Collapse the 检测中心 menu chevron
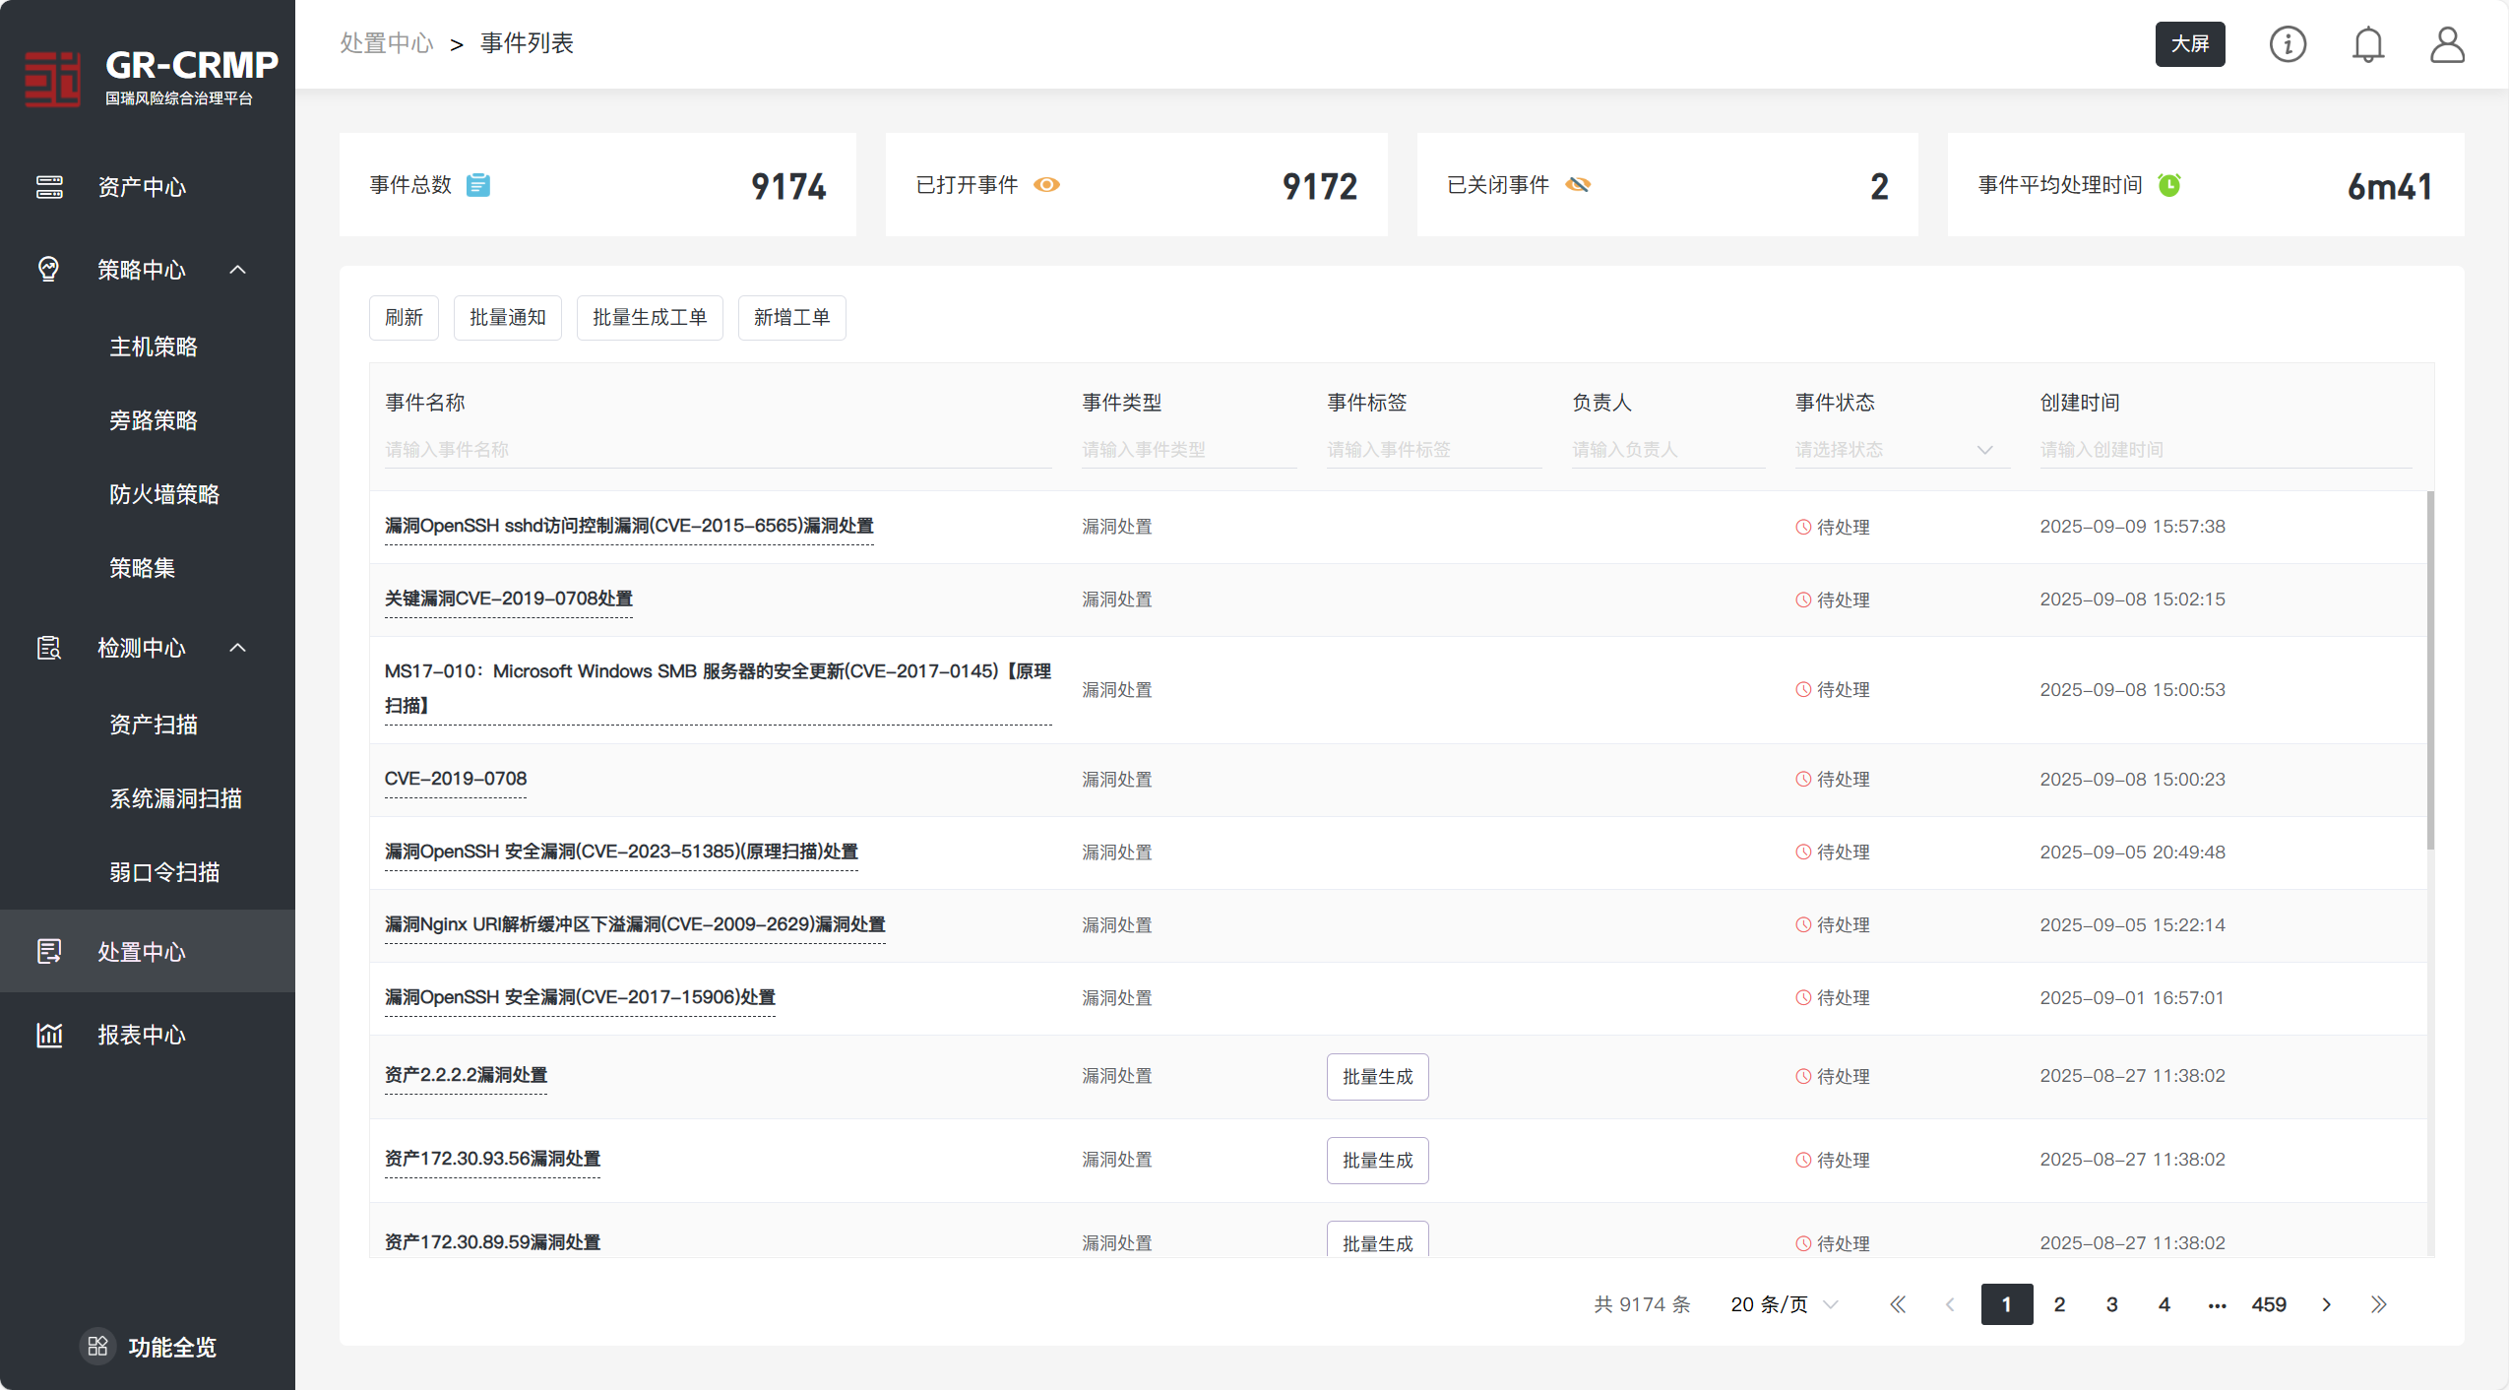This screenshot has width=2509, height=1390. click(x=238, y=647)
